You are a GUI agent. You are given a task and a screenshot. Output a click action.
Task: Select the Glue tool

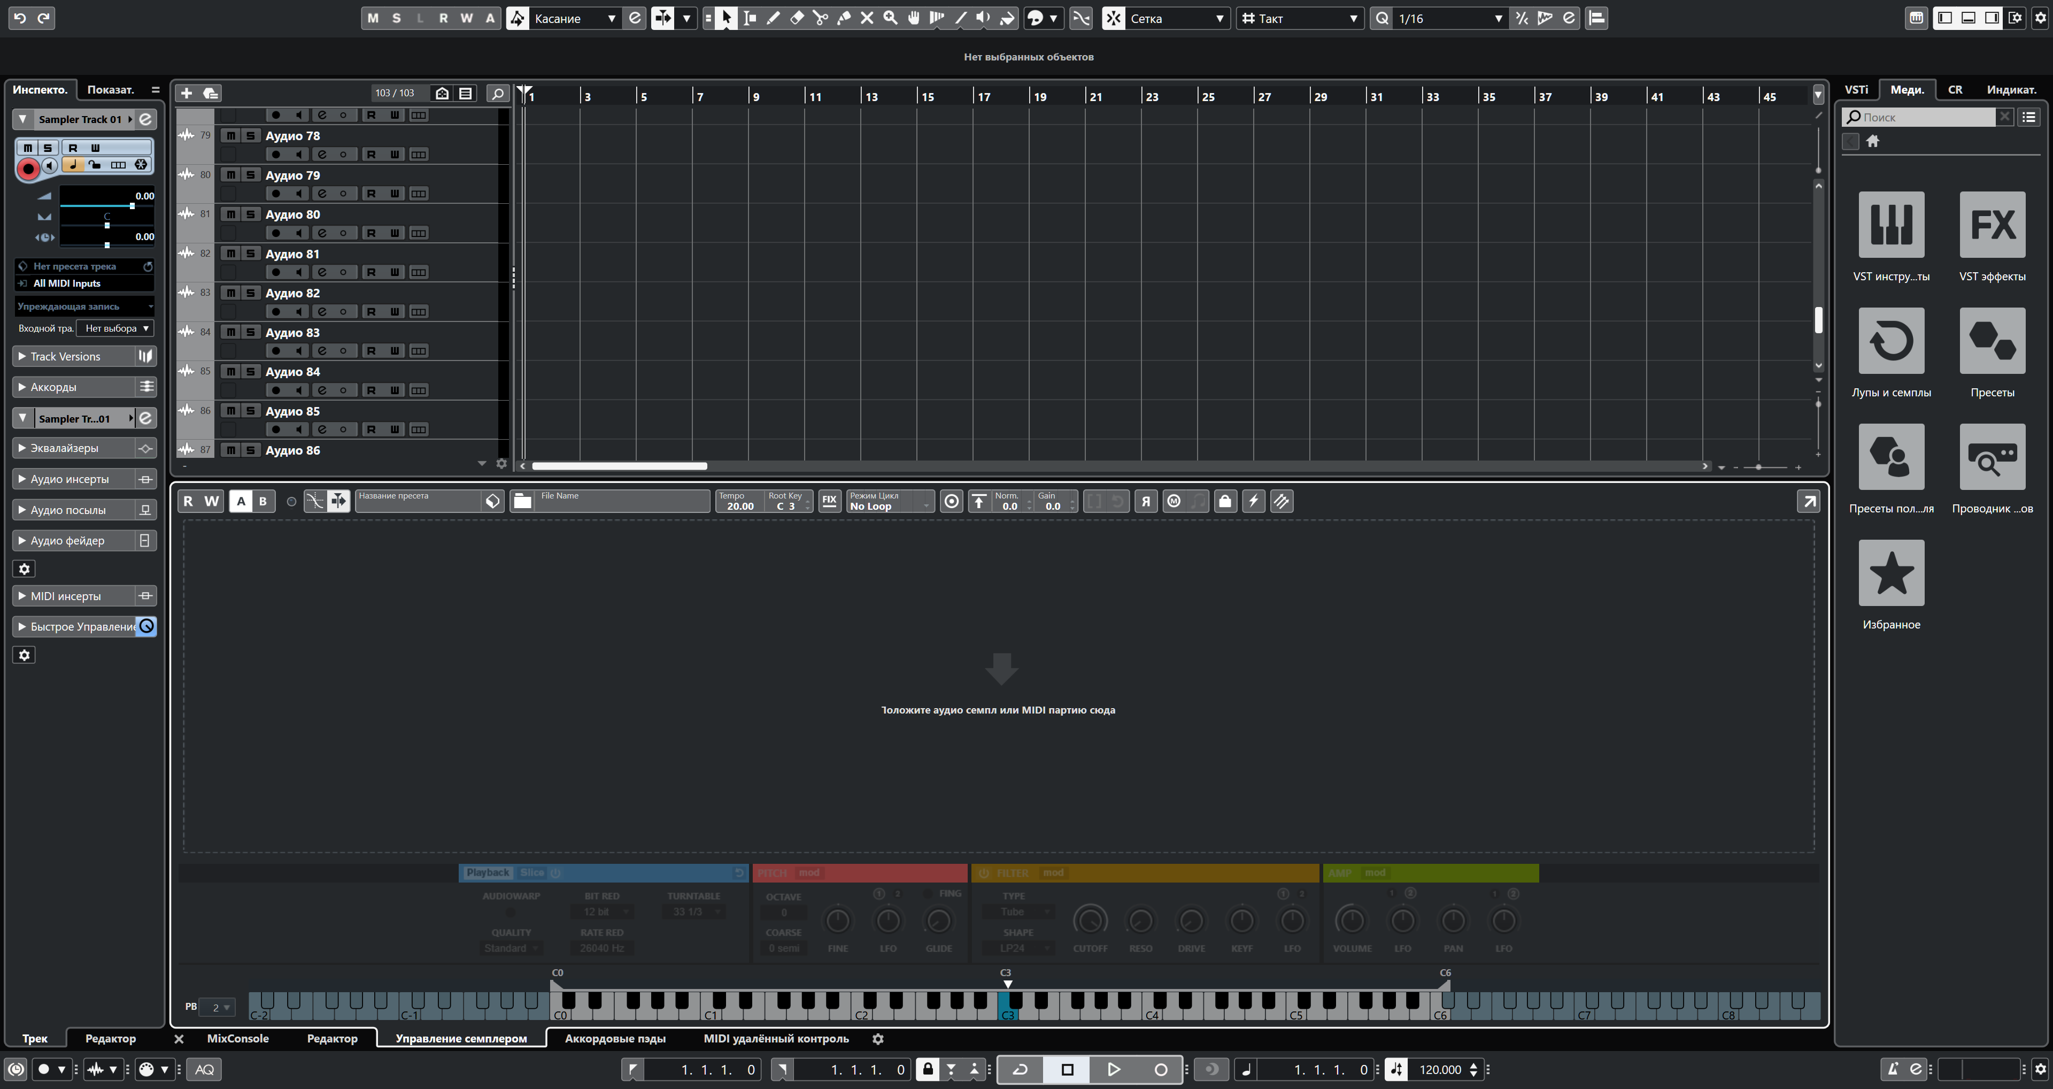(x=844, y=18)
